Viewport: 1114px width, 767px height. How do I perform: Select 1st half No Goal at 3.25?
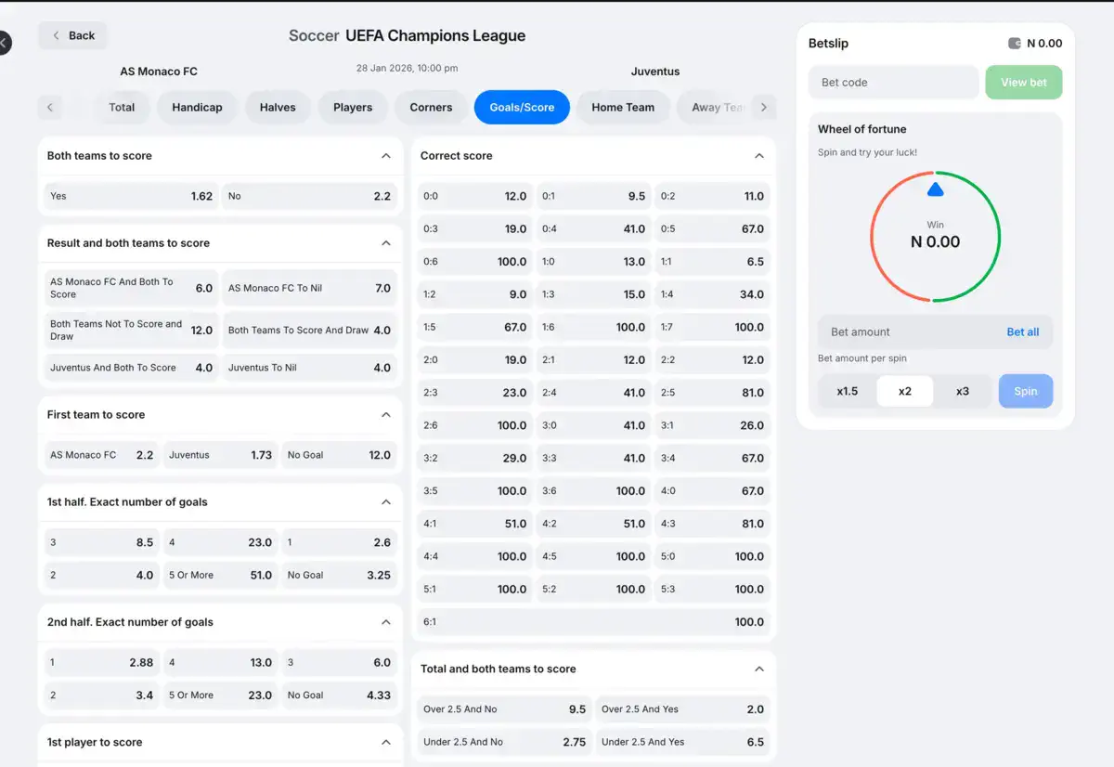point(339,575)
